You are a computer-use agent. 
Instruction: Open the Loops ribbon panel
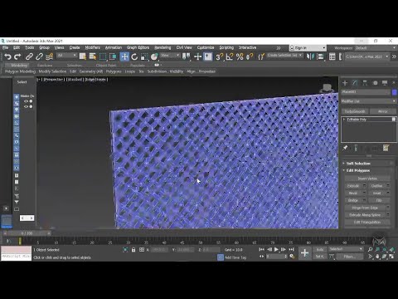pos(130,71)
